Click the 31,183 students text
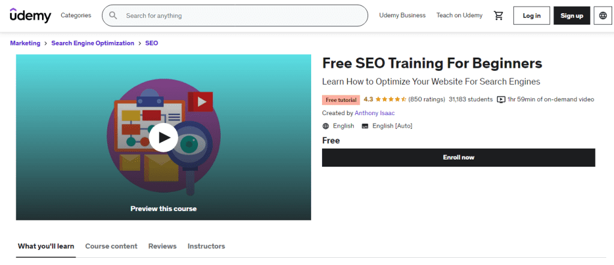 tap(471, 100)
